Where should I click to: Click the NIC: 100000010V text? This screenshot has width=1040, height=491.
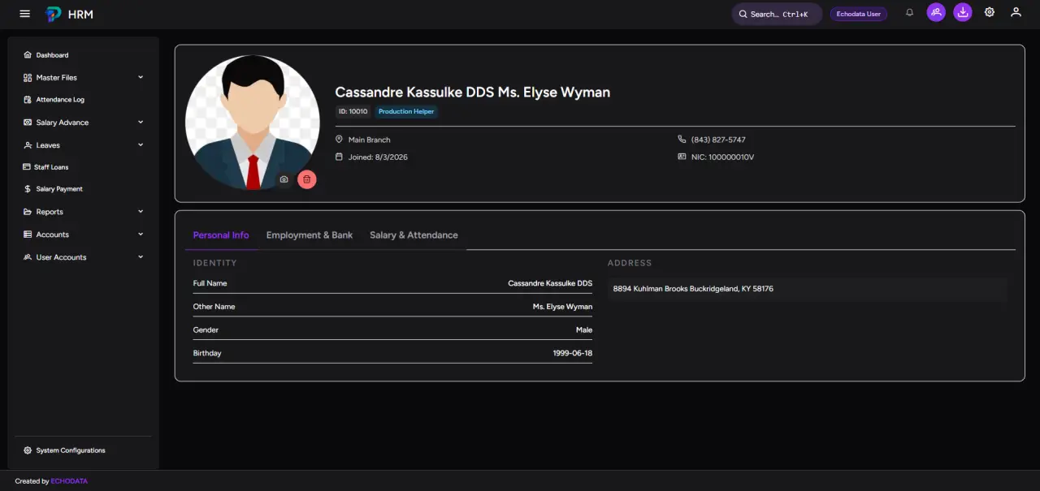pos(722,157)
